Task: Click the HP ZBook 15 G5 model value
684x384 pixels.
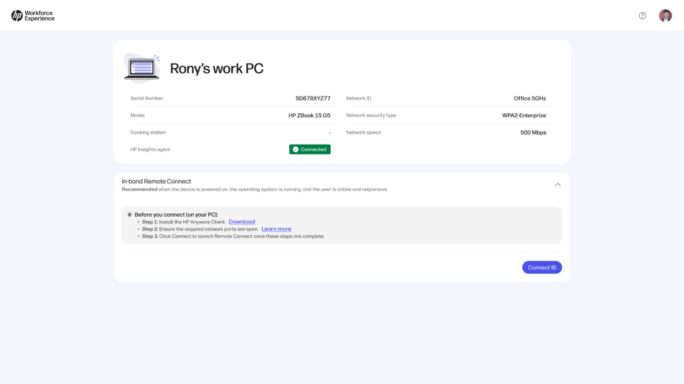Action: click(x=309, y=115)
